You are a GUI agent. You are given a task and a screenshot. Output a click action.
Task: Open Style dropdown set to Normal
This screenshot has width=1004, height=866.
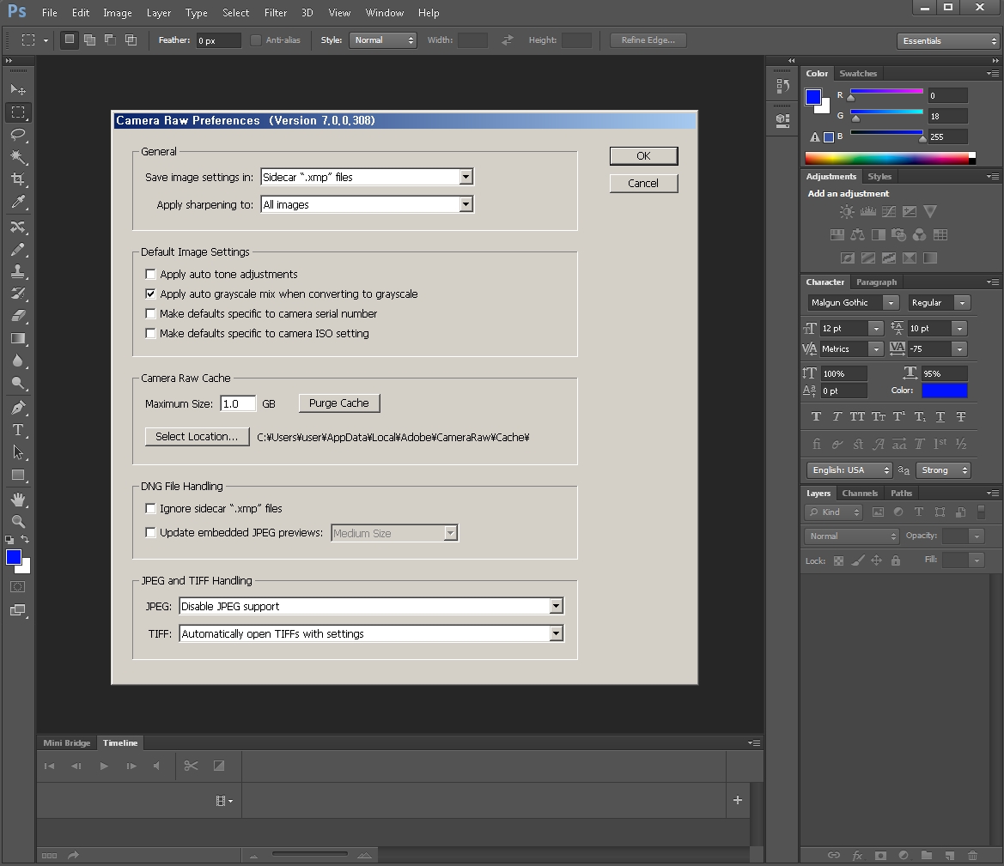pyautogui.click(x=383, y=40)
